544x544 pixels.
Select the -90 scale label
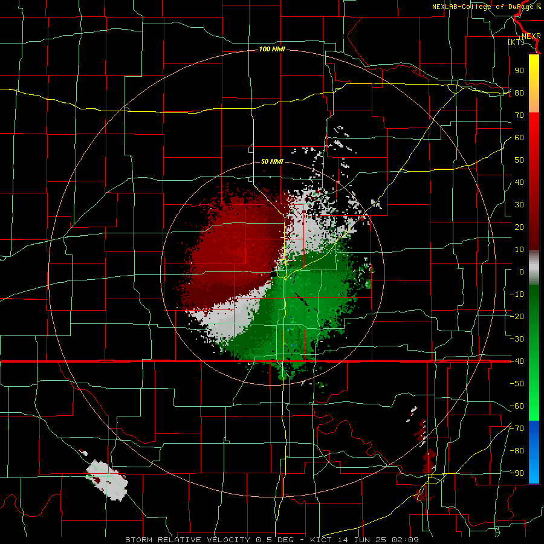[x=517, y=473]
